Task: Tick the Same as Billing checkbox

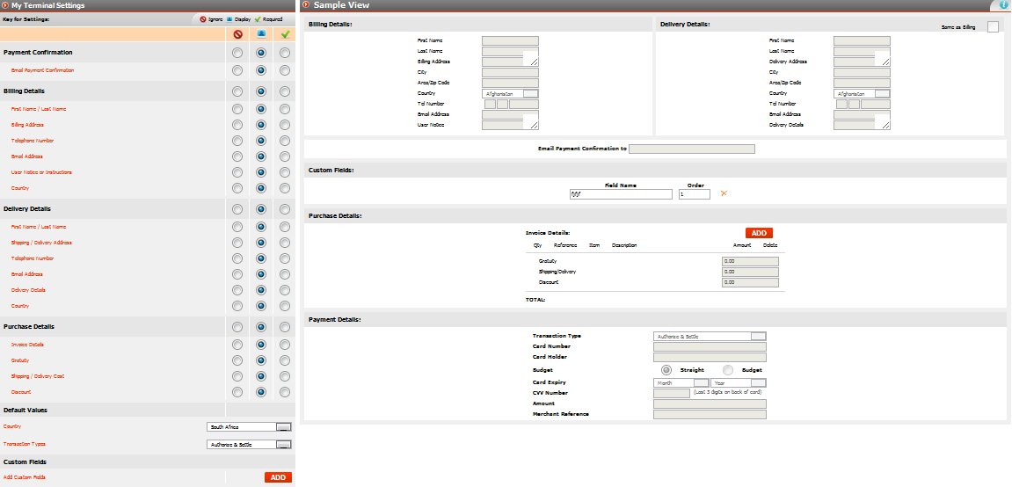Action: click(993, 27)
